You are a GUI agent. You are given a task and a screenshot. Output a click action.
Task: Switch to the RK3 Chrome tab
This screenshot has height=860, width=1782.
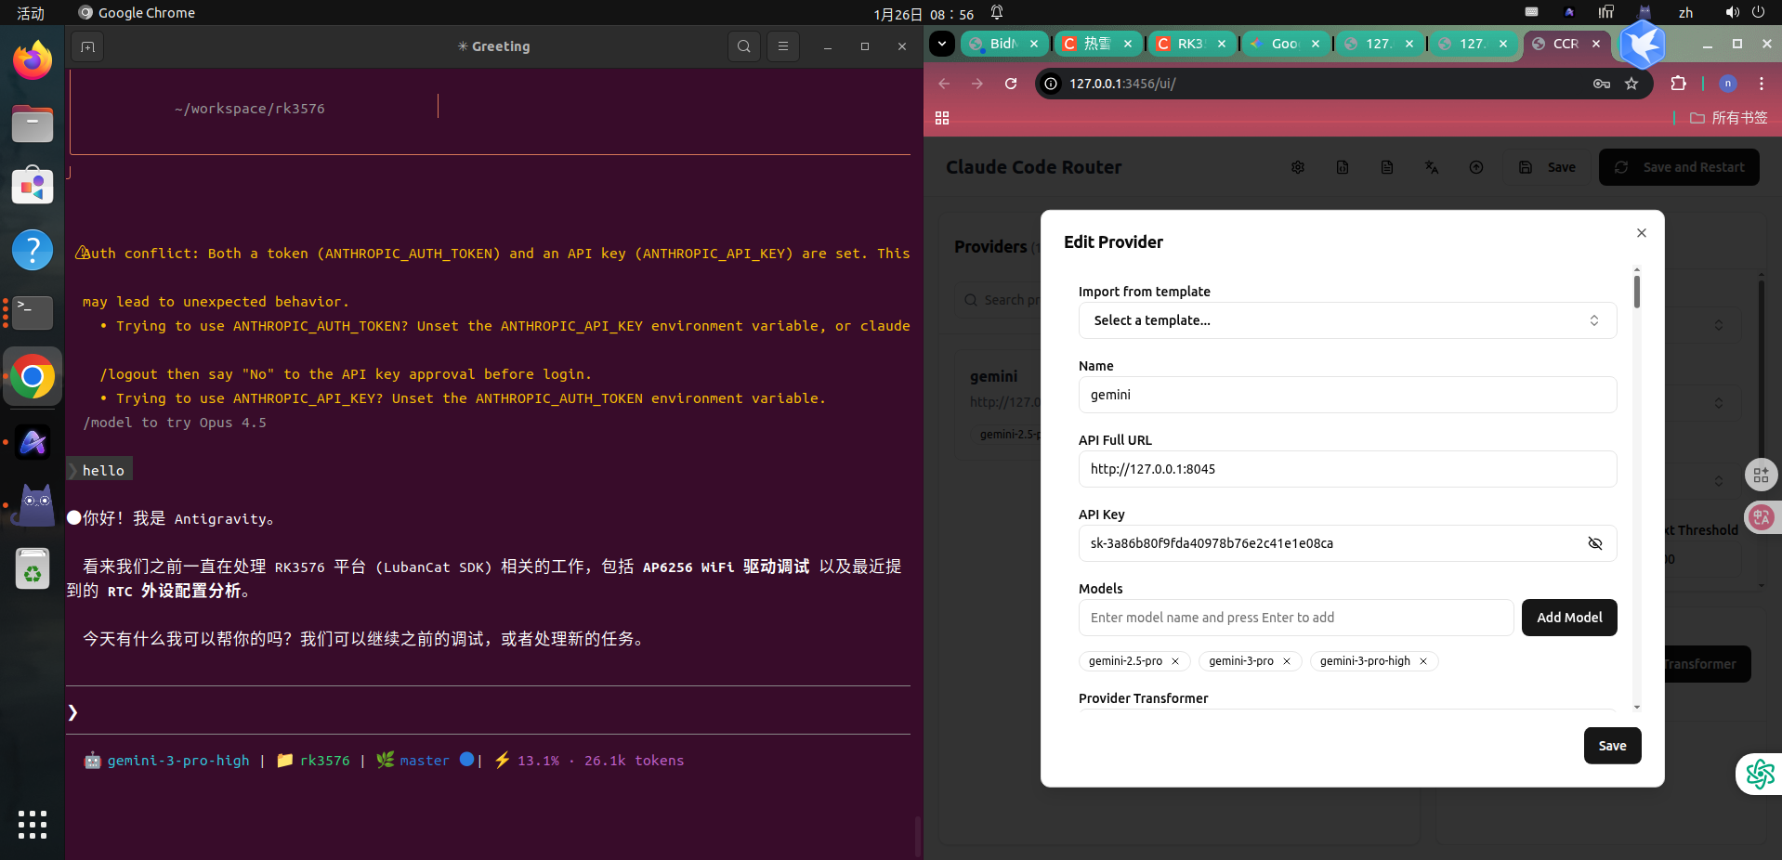tap(1190, 44)
